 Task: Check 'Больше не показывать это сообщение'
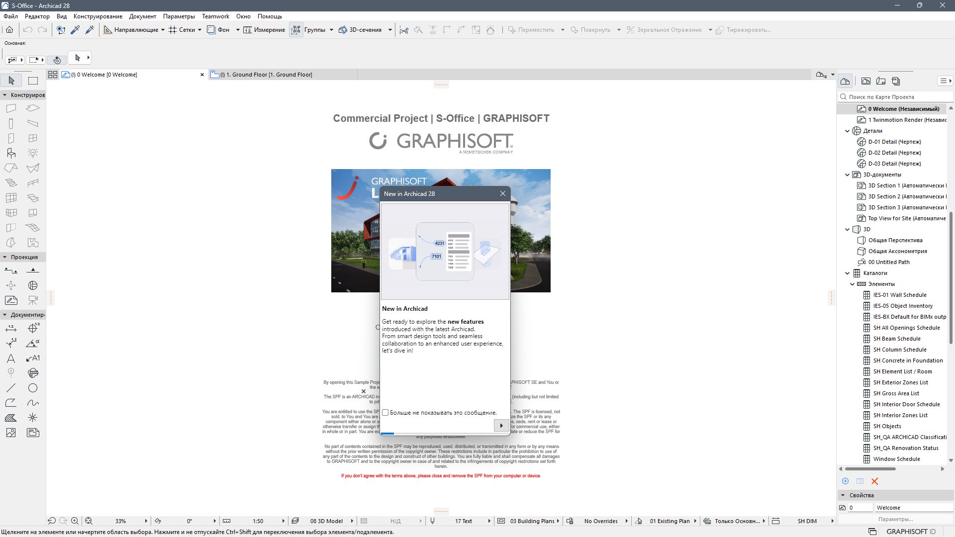click(385, 413)
